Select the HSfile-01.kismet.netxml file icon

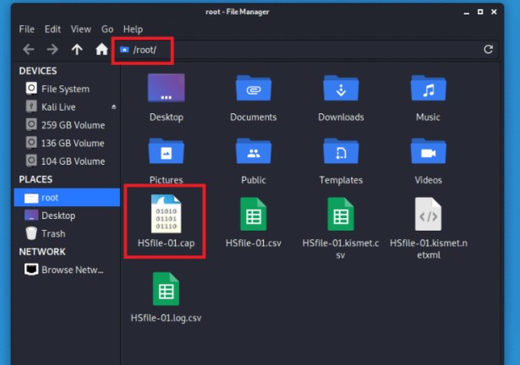[428, 214]
